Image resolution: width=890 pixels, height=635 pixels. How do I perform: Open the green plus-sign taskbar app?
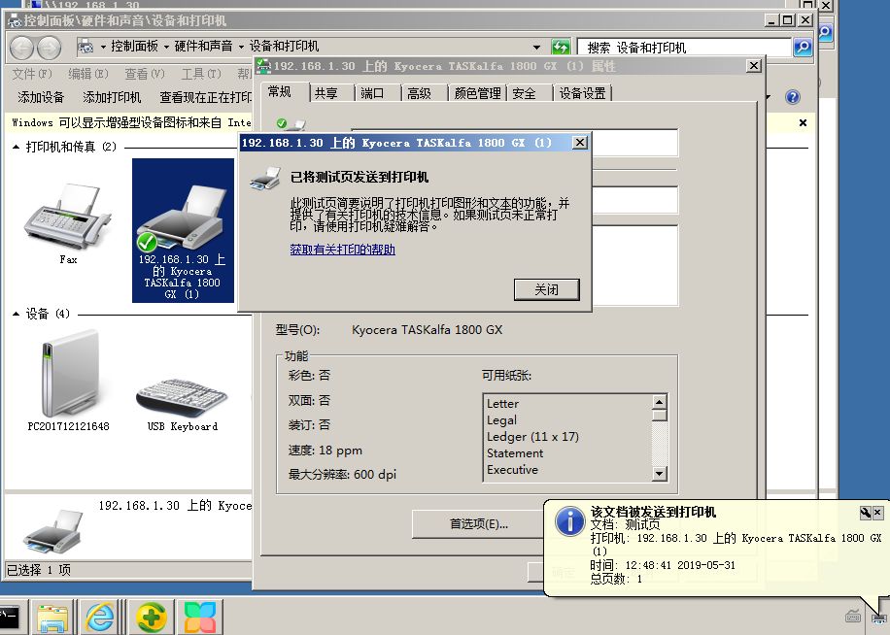point(151,617)
